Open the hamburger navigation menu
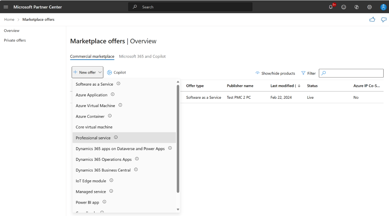 tap(6, 7)
